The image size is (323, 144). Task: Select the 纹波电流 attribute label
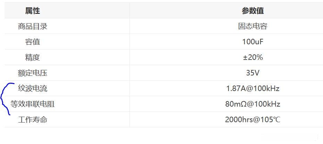pyautogui.click(x=33, y=89)
